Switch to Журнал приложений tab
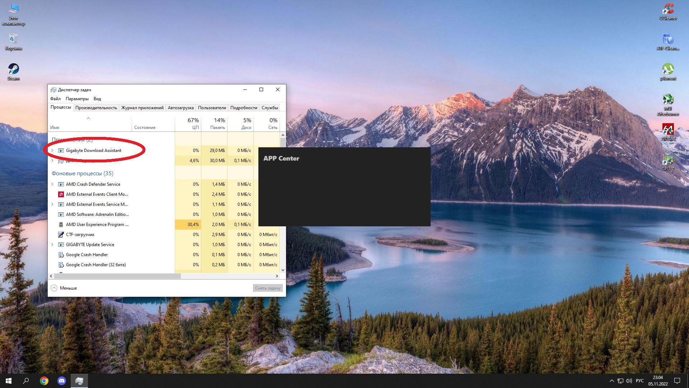Viewport: 689px width, 388px height. tap(142, 108)
